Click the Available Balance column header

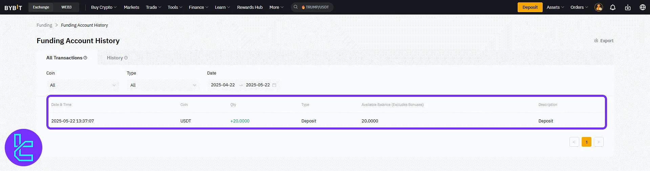coord(392,105)
